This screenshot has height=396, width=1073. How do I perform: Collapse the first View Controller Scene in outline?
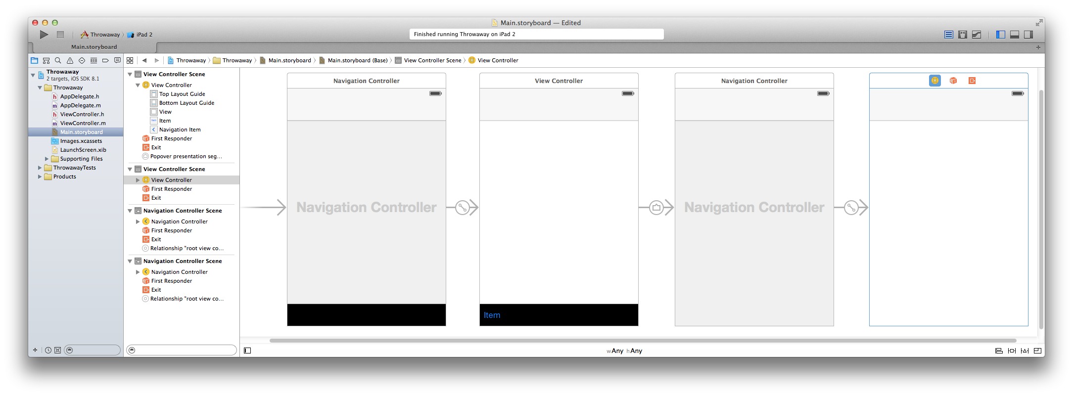[x=130, y=74]
